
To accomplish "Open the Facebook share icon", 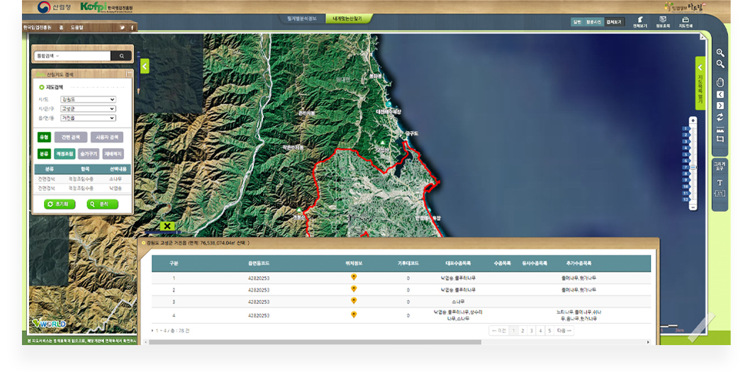I will pyautogui.click(x=132, y=28).
